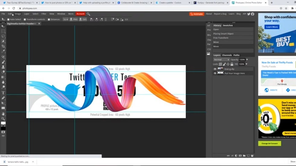Image resolution: width=296 pixels, height=166 pixels.
Task: Select the Path Select tool
Action: 3,103
